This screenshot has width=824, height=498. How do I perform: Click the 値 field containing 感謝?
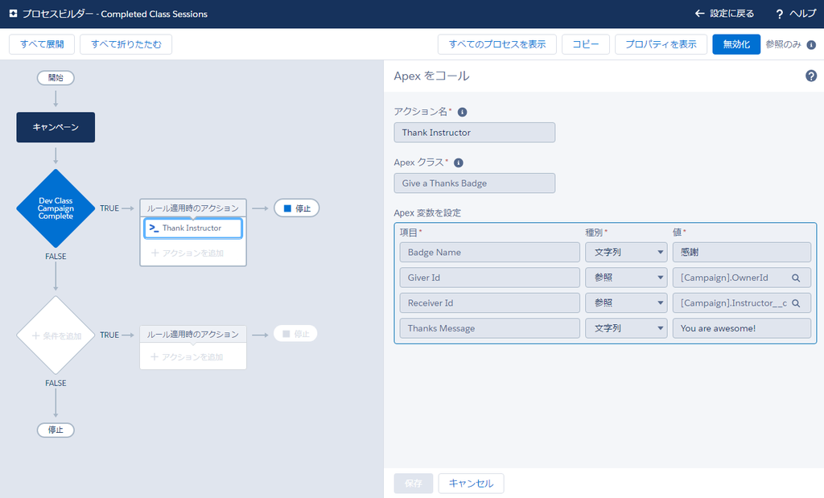[x=741, y=252]
